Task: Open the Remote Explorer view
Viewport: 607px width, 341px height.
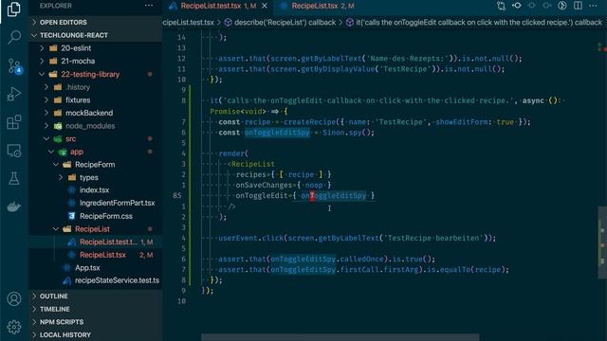Action: point(14,151)
